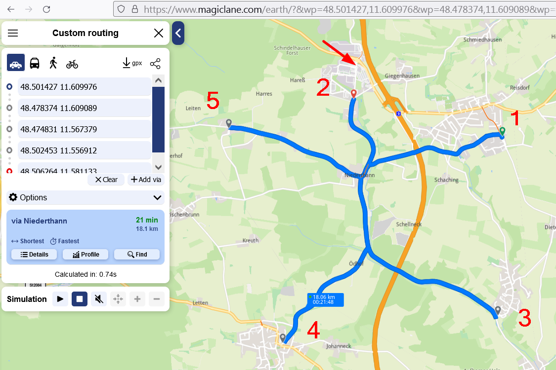Click the Giegenhausen label on the map
This screenshot has width=556, height=370.
tap(402, 76)
